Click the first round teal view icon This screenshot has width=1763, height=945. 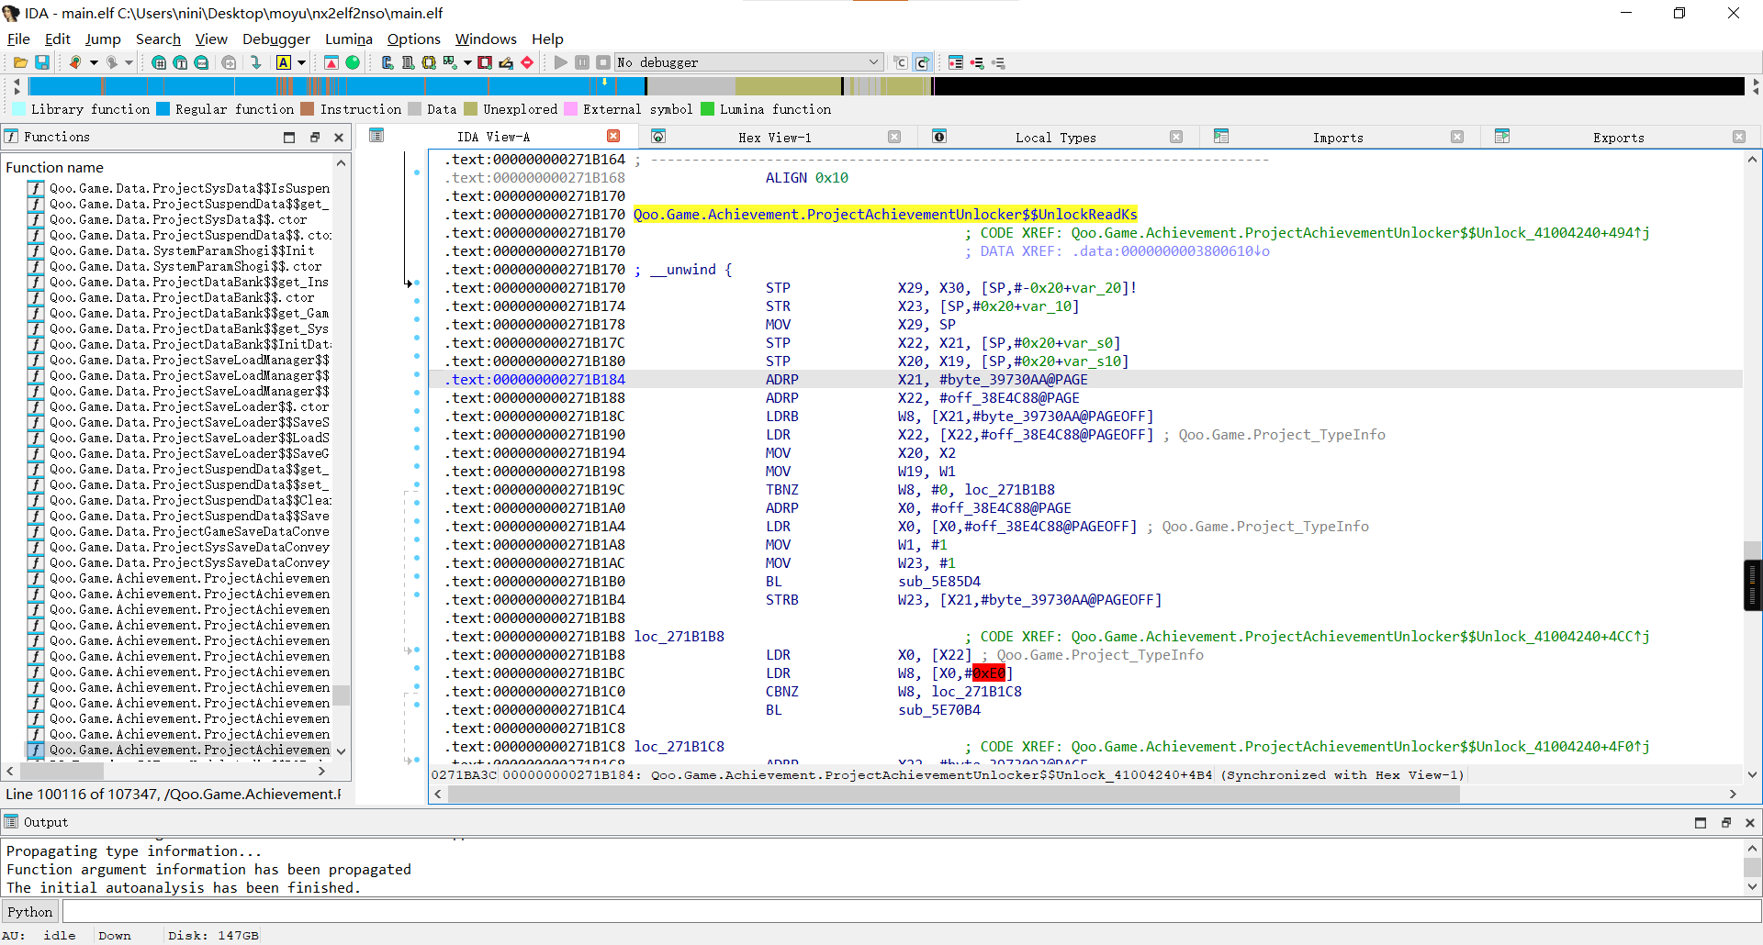click(x=159, y=62)
